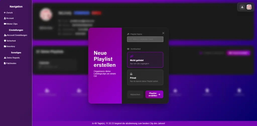Click the lock icon in the Privat card
This screenshot has width=257, height=126.
(131, 74)
